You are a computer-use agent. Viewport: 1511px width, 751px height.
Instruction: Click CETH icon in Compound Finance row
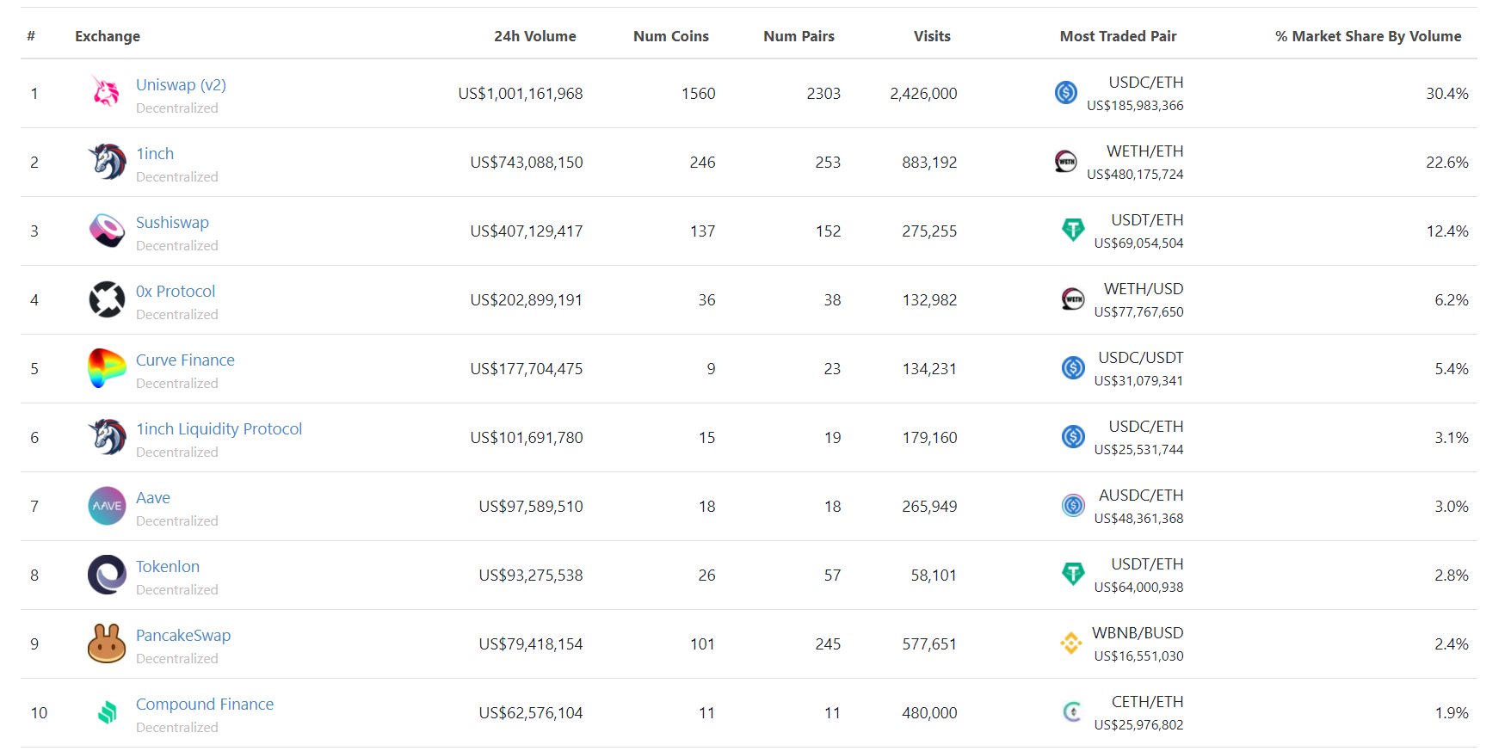tap(1073, 711)
